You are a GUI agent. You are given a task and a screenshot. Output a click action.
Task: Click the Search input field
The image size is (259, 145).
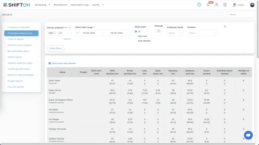pos(241,15)
